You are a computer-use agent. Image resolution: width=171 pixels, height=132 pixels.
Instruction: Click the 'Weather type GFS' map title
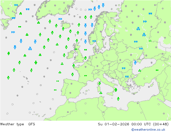click(18, 124)
